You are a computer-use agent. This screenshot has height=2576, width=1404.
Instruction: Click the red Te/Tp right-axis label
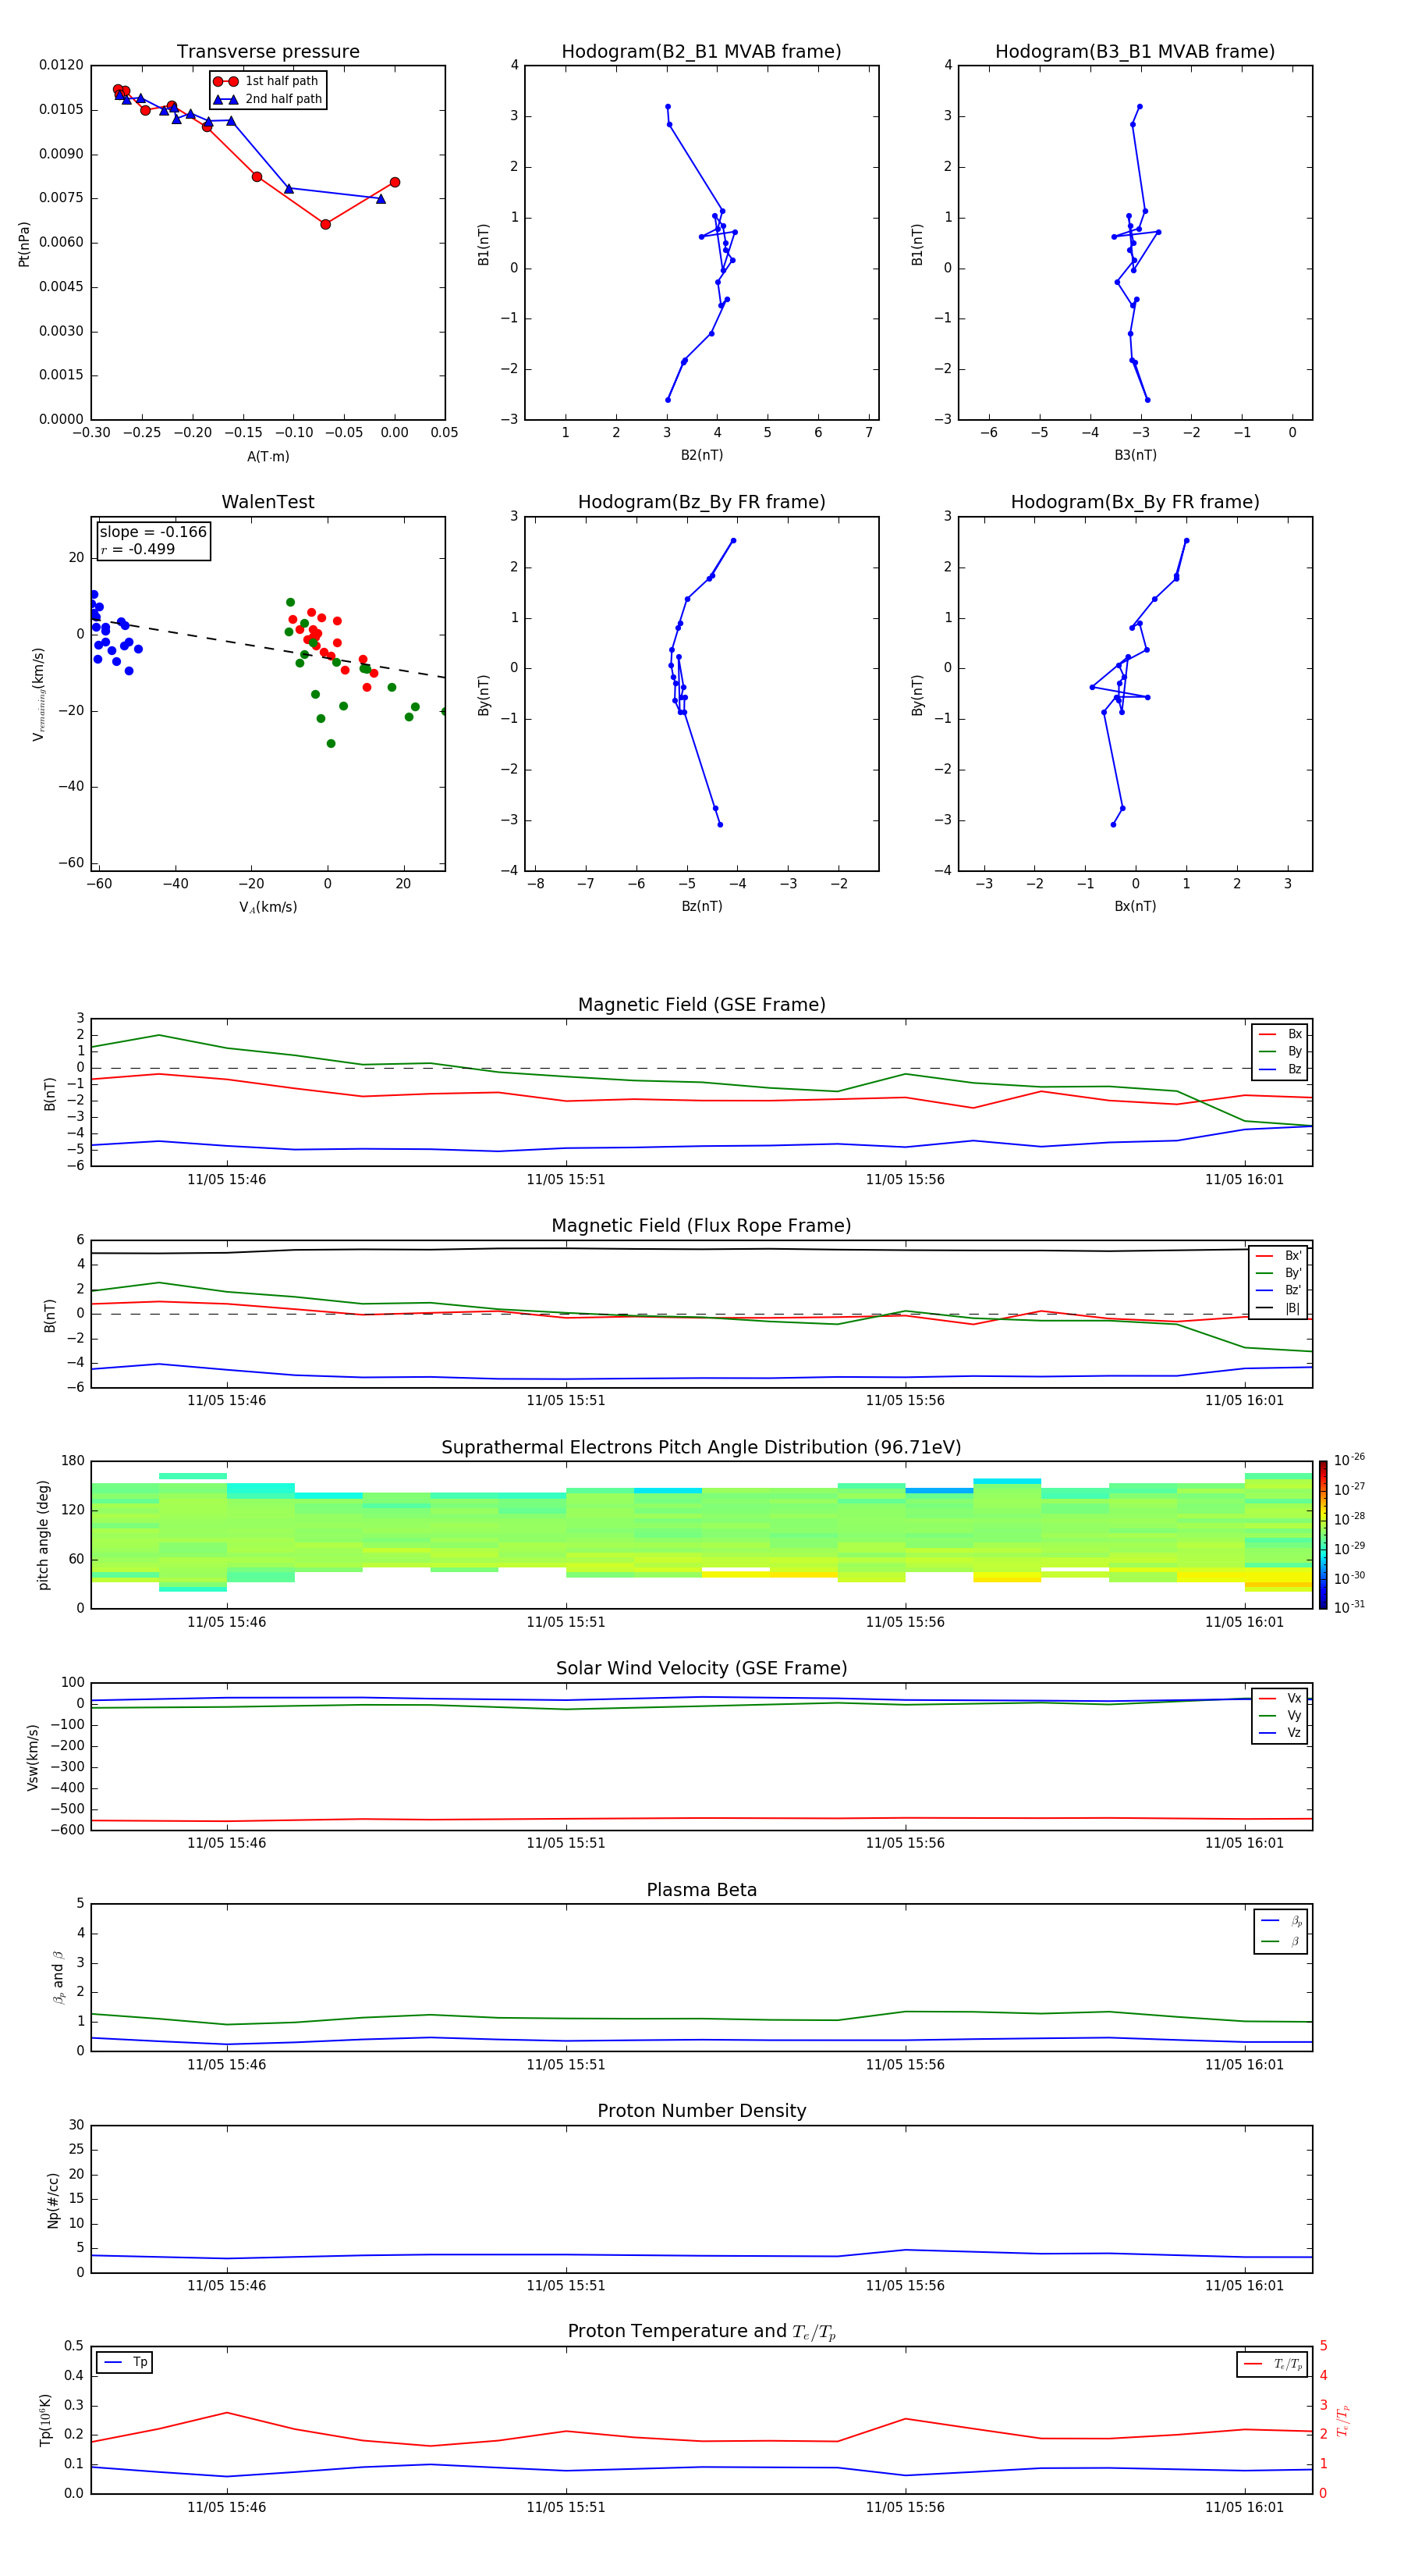[1342, 2420]
